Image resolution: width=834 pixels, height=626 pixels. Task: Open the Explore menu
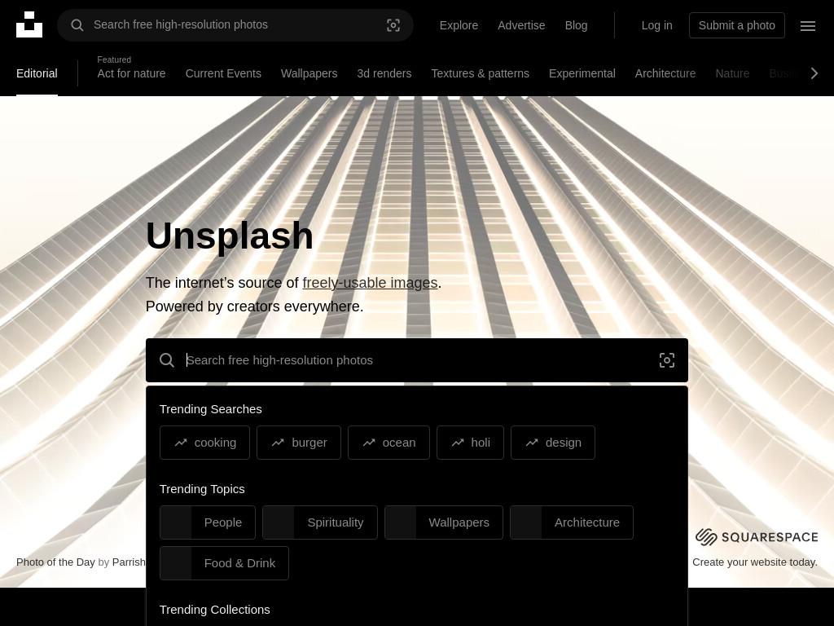click(x=459, y=25)
